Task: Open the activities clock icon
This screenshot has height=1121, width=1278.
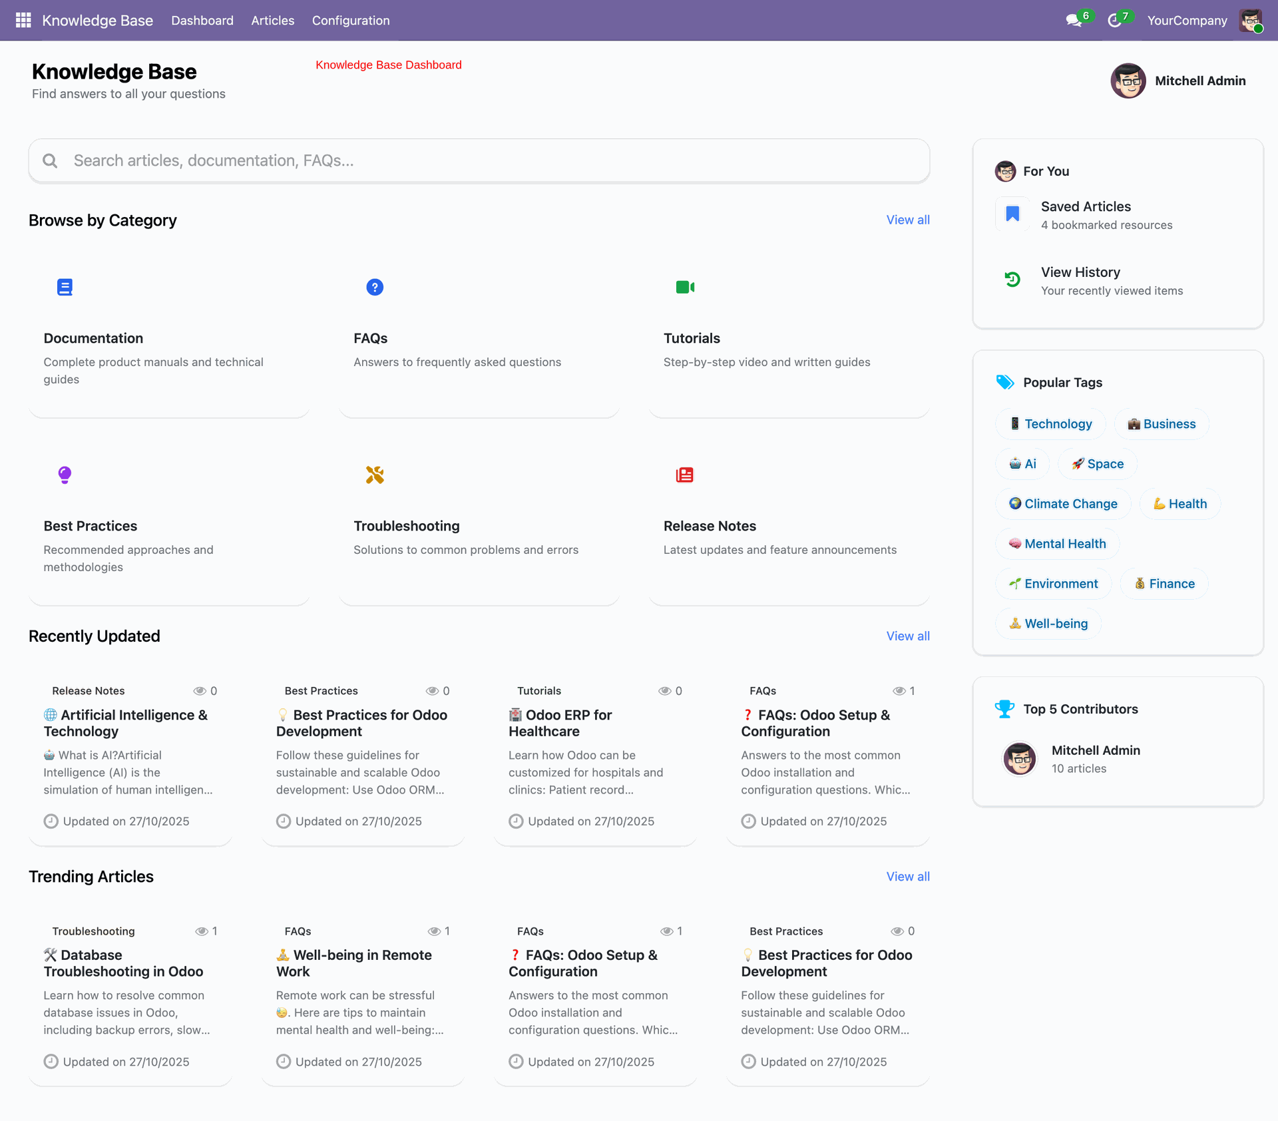Action: (x=1114, y=21)
